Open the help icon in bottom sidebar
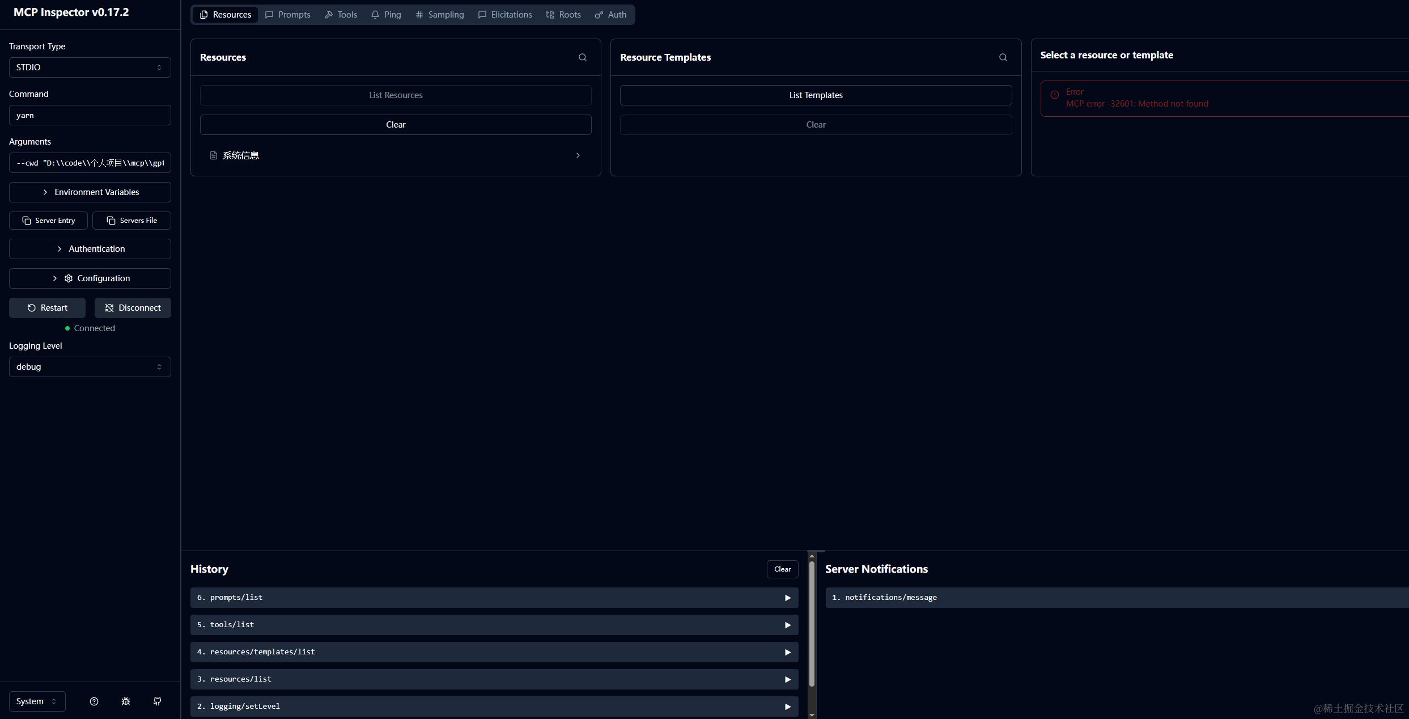This screenshot has height=719, width=1409. tap(94, 701)
